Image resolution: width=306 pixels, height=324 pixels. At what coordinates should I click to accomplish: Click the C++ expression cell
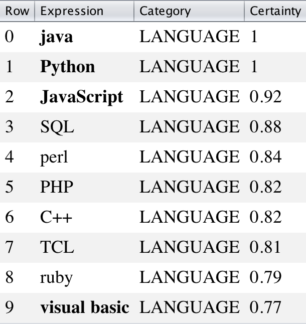coord(56,217)
